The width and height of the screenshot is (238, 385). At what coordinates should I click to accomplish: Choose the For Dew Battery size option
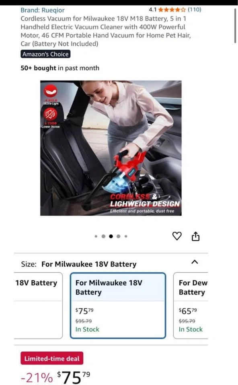click(x=191, y=306)
